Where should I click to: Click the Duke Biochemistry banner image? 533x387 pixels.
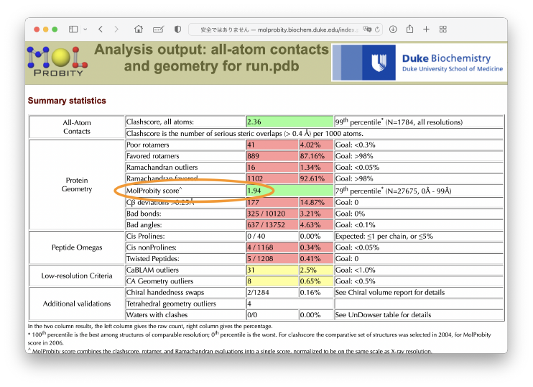click(x=419, y=63)
